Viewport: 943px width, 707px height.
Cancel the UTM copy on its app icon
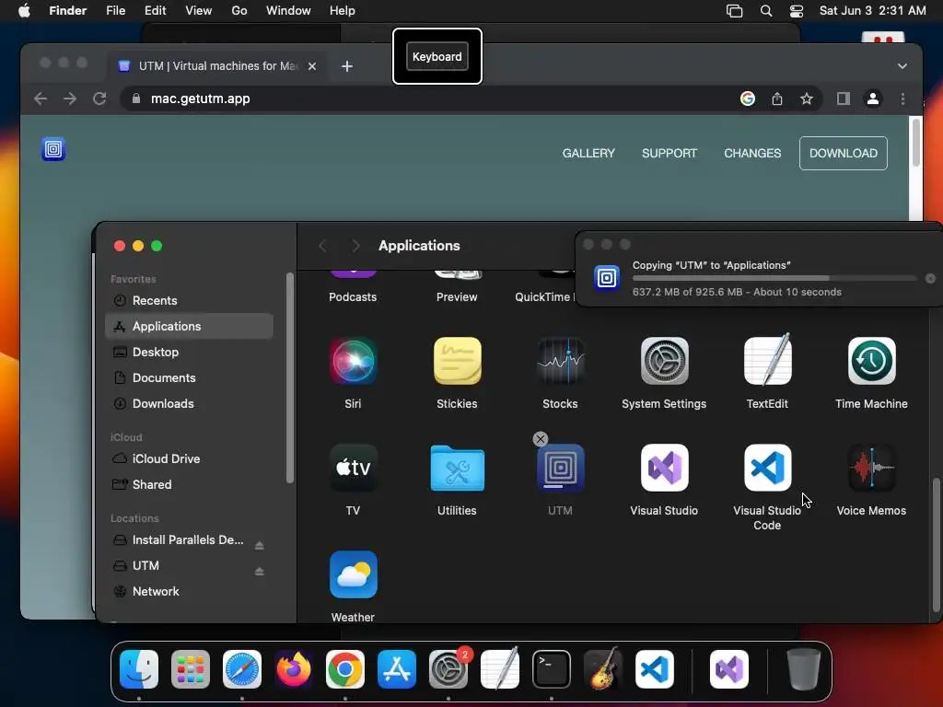540,439
